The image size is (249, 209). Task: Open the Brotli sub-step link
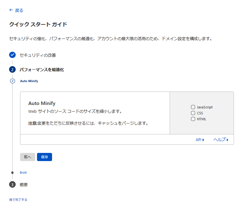coord(24,172)
